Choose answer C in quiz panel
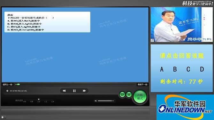The image size is (214, 120). (188, 69)
